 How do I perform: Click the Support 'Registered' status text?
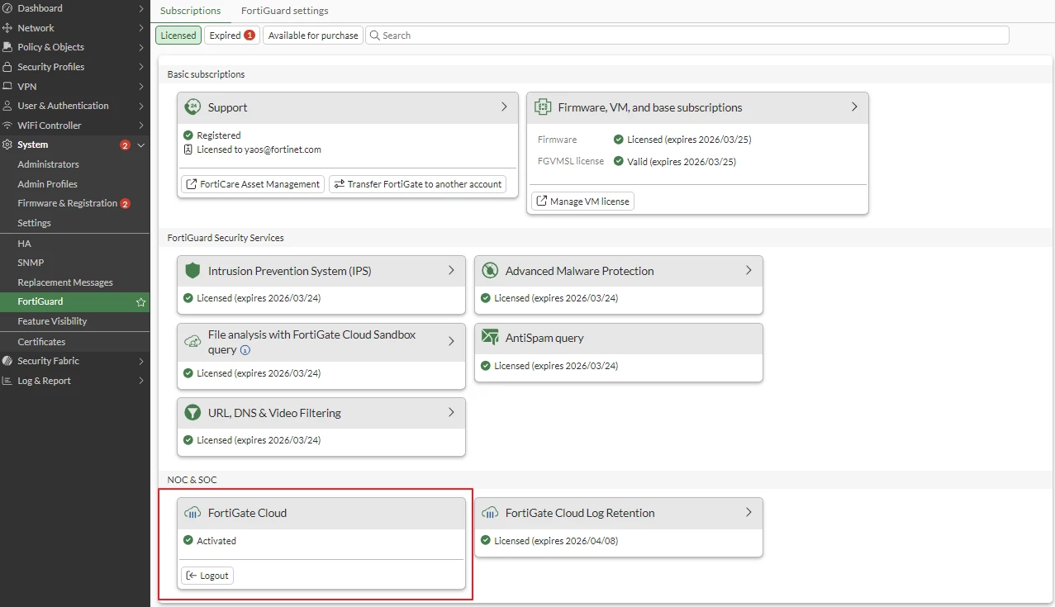(219, 135)
